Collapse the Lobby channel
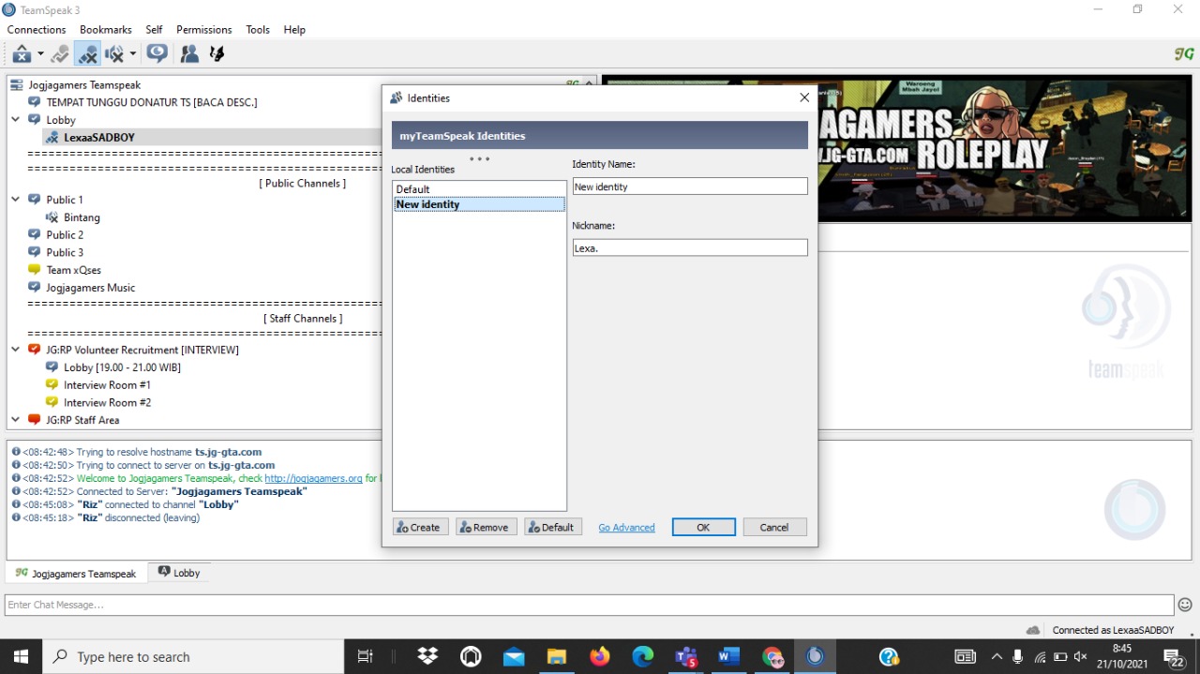Viewport: 1200px width, 674px height. (x=16, y=120)
